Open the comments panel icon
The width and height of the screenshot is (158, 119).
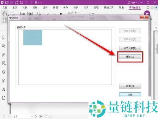(x=3, y=46)
